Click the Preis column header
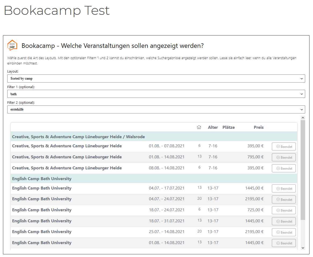Screen dimensions: 313x257 258,127
